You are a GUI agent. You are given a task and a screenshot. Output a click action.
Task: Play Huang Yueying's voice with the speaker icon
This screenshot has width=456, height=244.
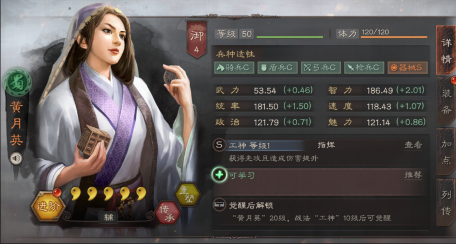16,159
